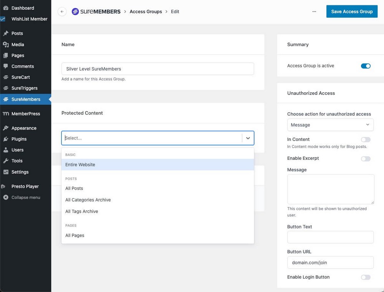Click the Comments bubble icon
This screenshot has height=292, width=384.
tap(6, 66)
